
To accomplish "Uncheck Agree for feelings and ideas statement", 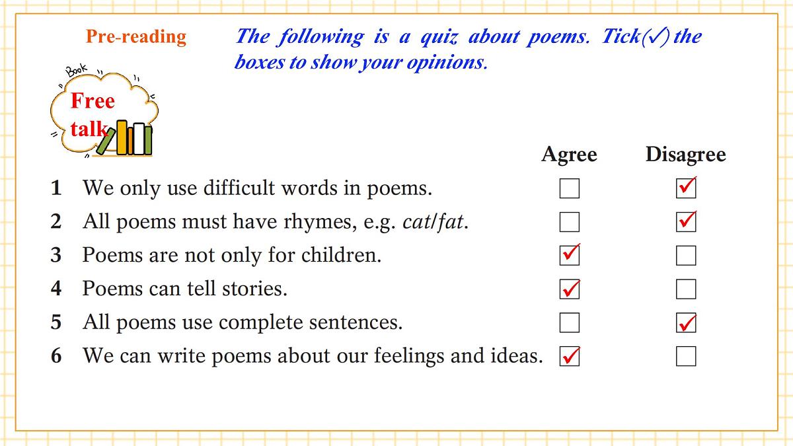I will point(569,356).
